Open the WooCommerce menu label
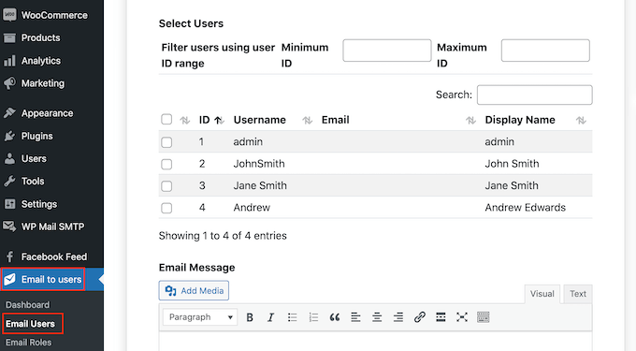 pos(54,15)
